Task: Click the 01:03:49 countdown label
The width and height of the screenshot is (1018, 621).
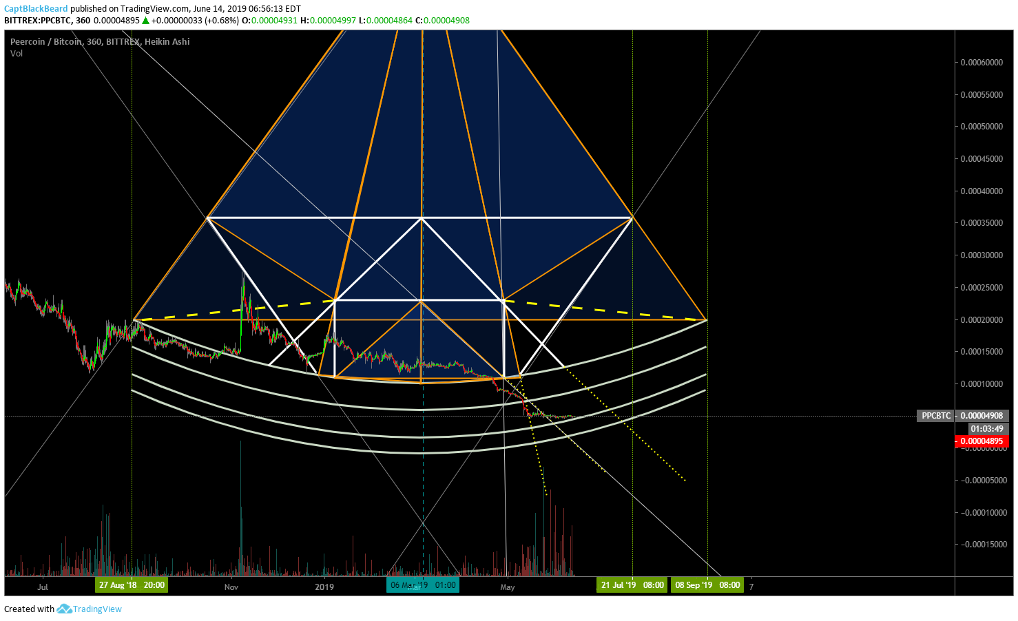Action: [986, 429]
